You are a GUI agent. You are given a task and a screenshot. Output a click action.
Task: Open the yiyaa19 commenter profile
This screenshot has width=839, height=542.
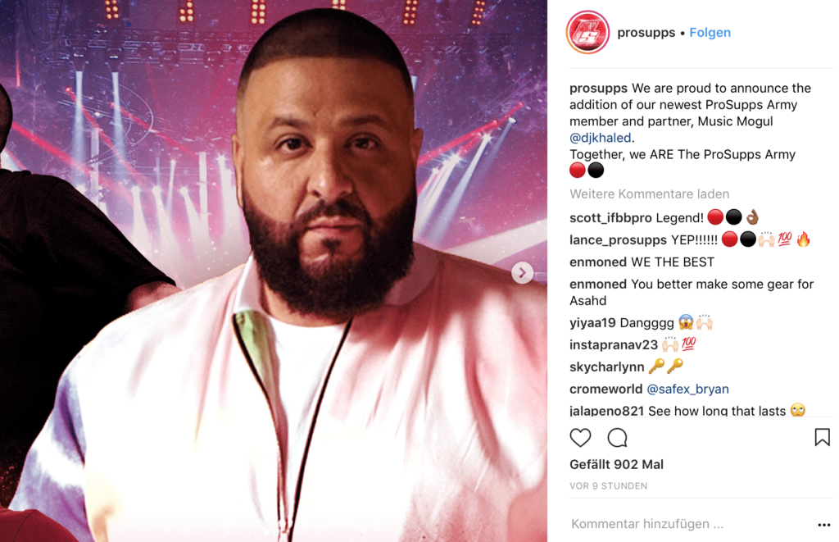pyautogui.click(x=593, y=323)
